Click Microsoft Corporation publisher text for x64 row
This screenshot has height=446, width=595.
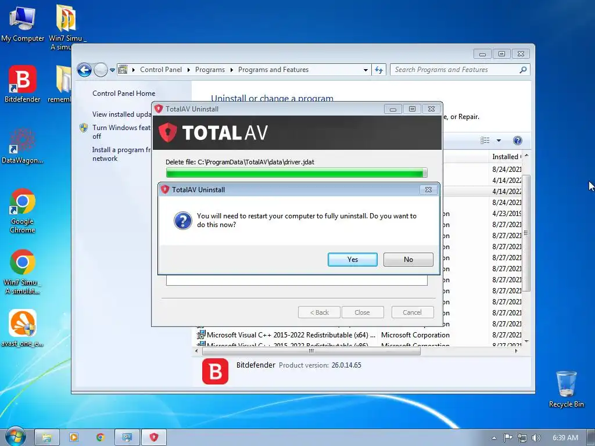415,335
